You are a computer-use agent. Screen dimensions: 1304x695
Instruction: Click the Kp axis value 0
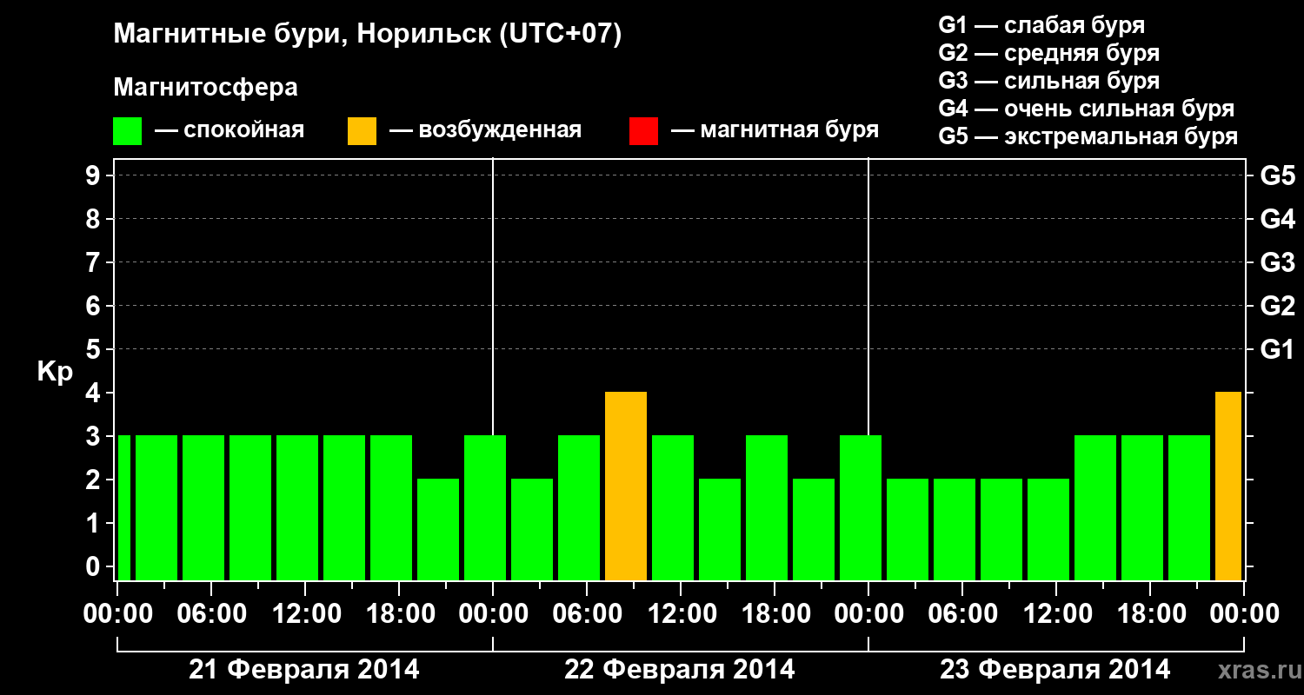point(95,566)
